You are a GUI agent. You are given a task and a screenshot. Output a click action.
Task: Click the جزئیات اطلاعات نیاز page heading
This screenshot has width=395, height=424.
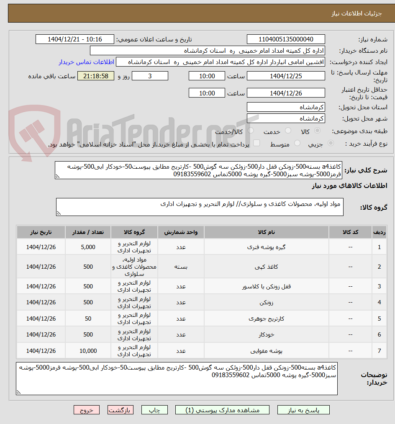click(357, 13)
